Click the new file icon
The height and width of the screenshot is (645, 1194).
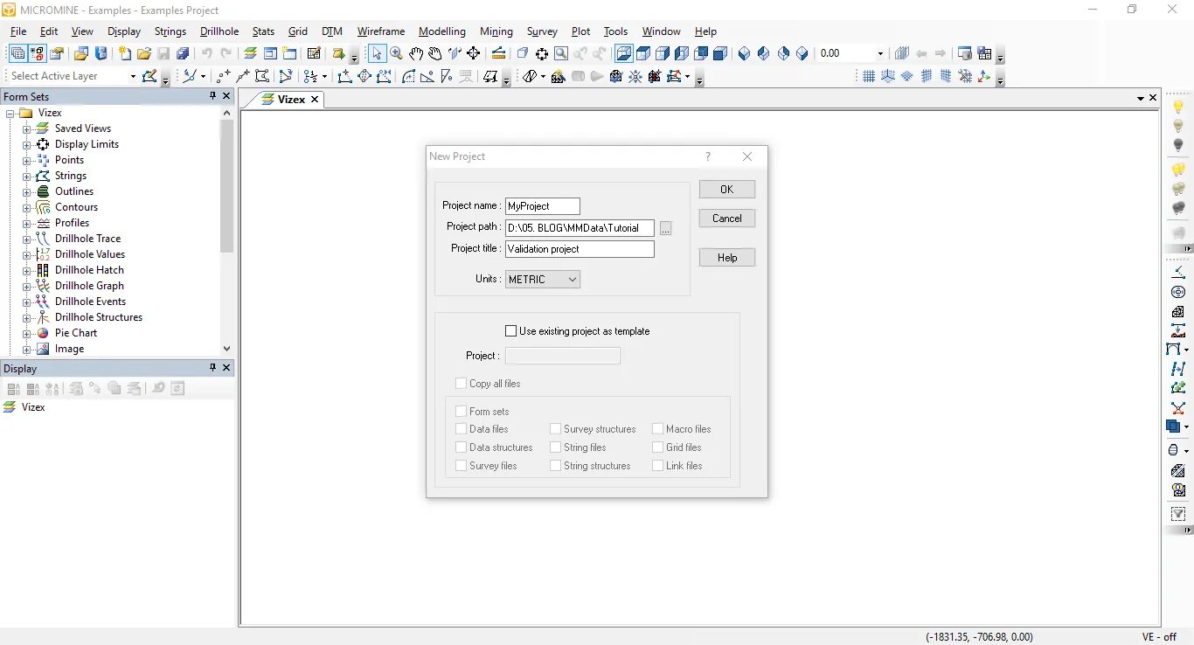[124, 53]
